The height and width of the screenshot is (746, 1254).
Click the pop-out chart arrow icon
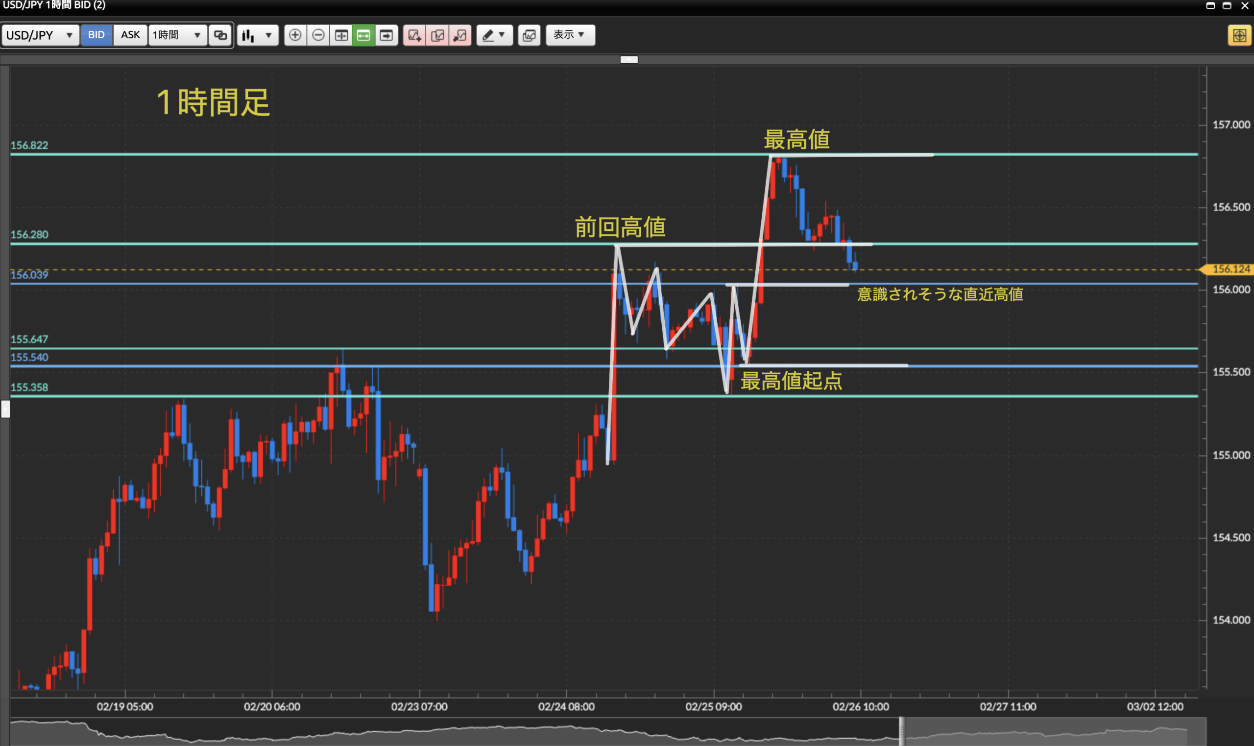[460, 35]
